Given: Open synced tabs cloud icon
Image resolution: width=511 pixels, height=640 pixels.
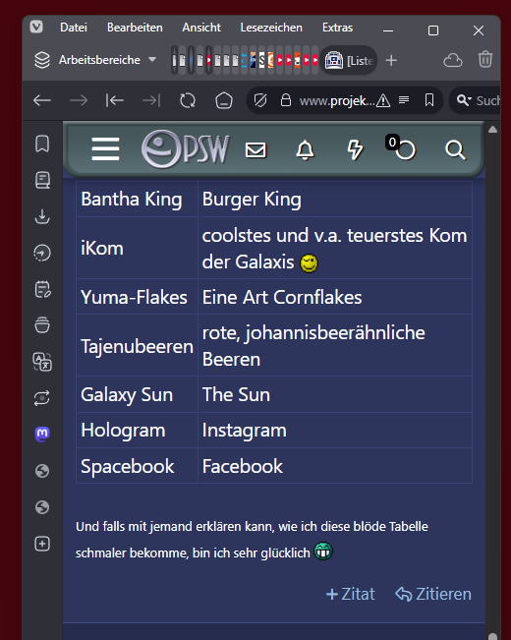Looking at the screenshot, I should [x=453, y=60].
